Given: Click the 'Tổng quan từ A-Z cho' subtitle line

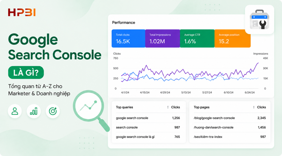Looking at the screenshot, I should click(35, 86).
